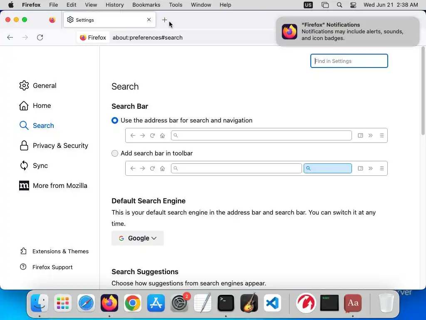Open the Help menu
The image size is (426, 320).
click(225, 5)
